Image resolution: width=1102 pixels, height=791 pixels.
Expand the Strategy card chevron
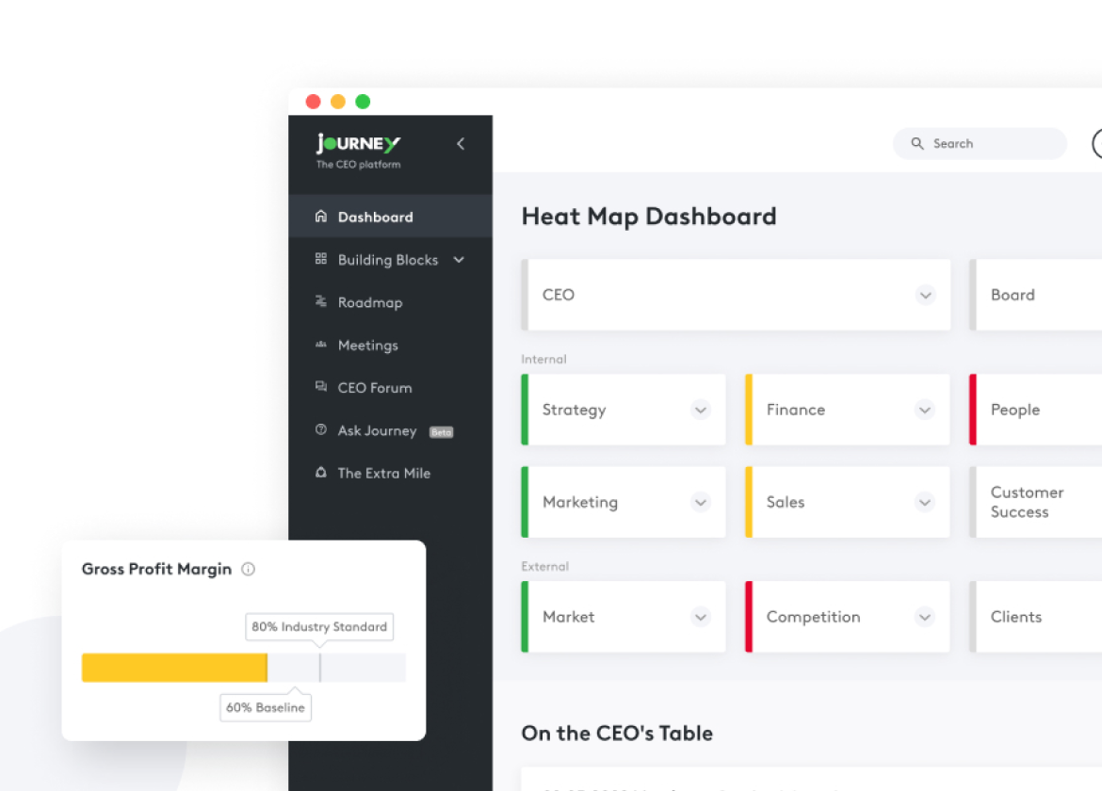(700, 410)
